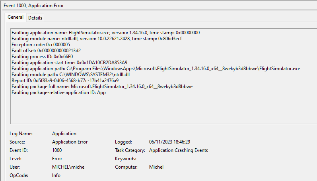317x181 pixels.
Task: Click the User value 'MICHEL\miche'
Action: (68, 167)
